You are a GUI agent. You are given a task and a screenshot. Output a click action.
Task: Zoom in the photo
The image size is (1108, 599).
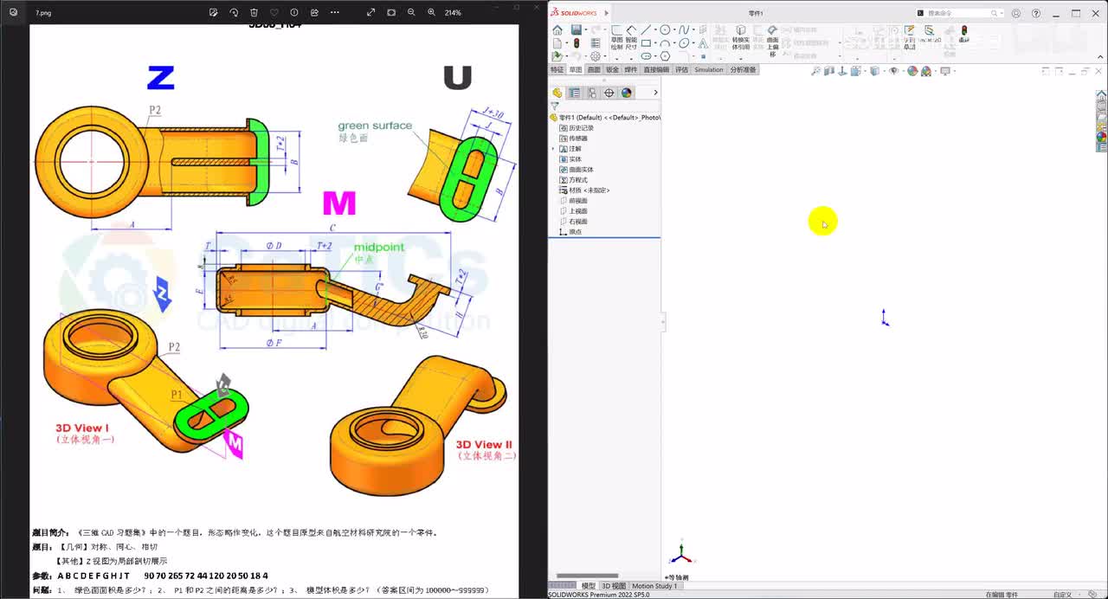pos(431,12)
